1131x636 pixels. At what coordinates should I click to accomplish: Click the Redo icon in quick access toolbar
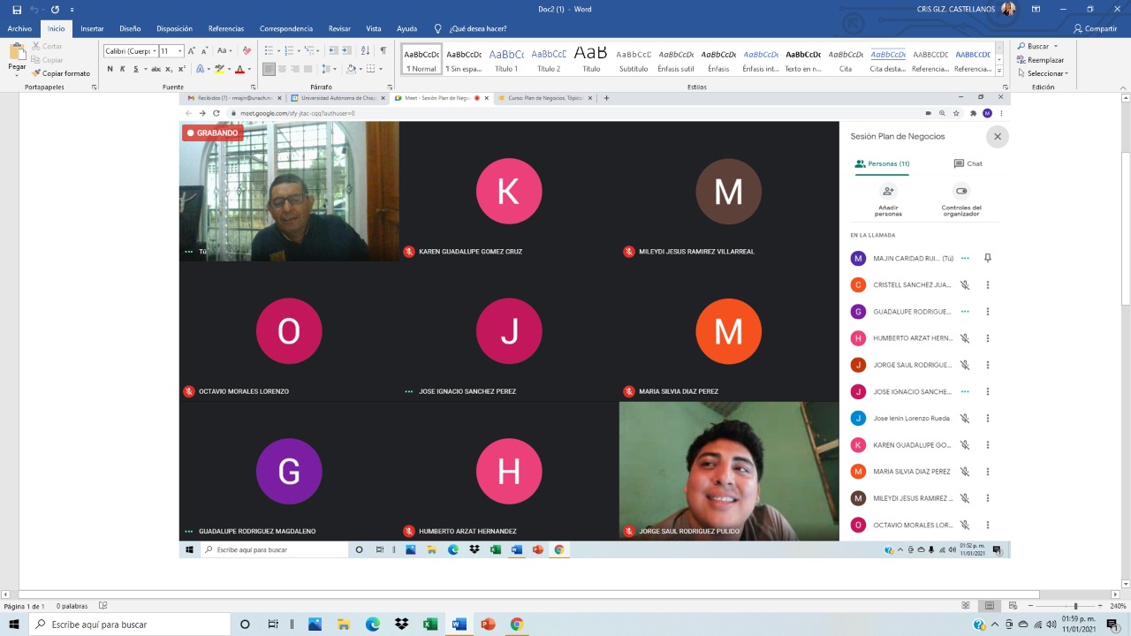tap(55, 10)
